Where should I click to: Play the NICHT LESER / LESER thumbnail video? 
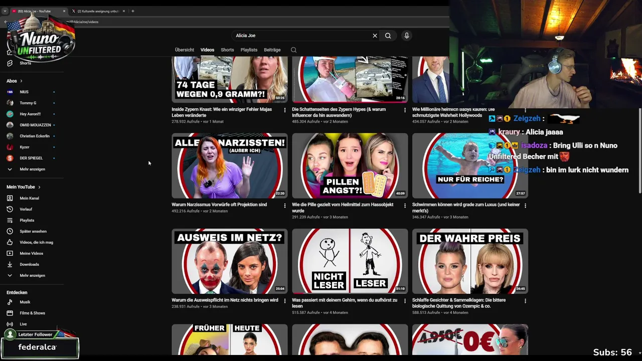(x=350, y=261)
